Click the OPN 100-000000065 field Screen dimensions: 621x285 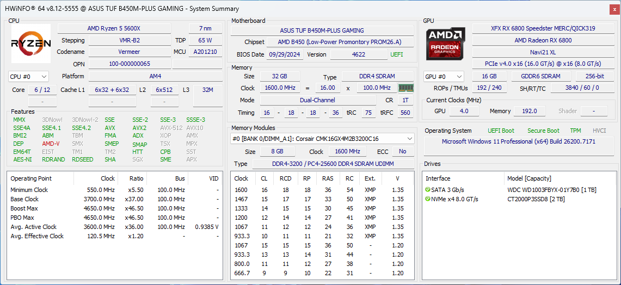pos(130,64)
